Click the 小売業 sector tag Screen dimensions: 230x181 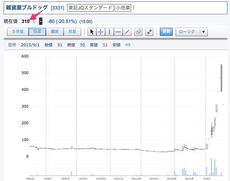(123, 8)
